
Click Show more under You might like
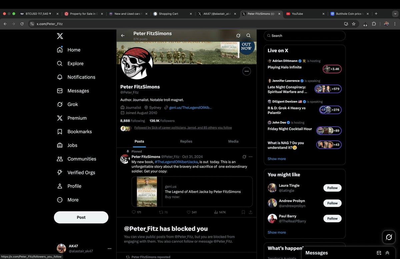pos(277,232)
